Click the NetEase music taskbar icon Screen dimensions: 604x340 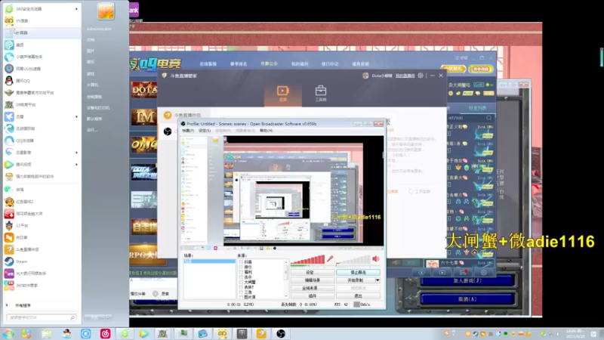(x=105, y=333)
